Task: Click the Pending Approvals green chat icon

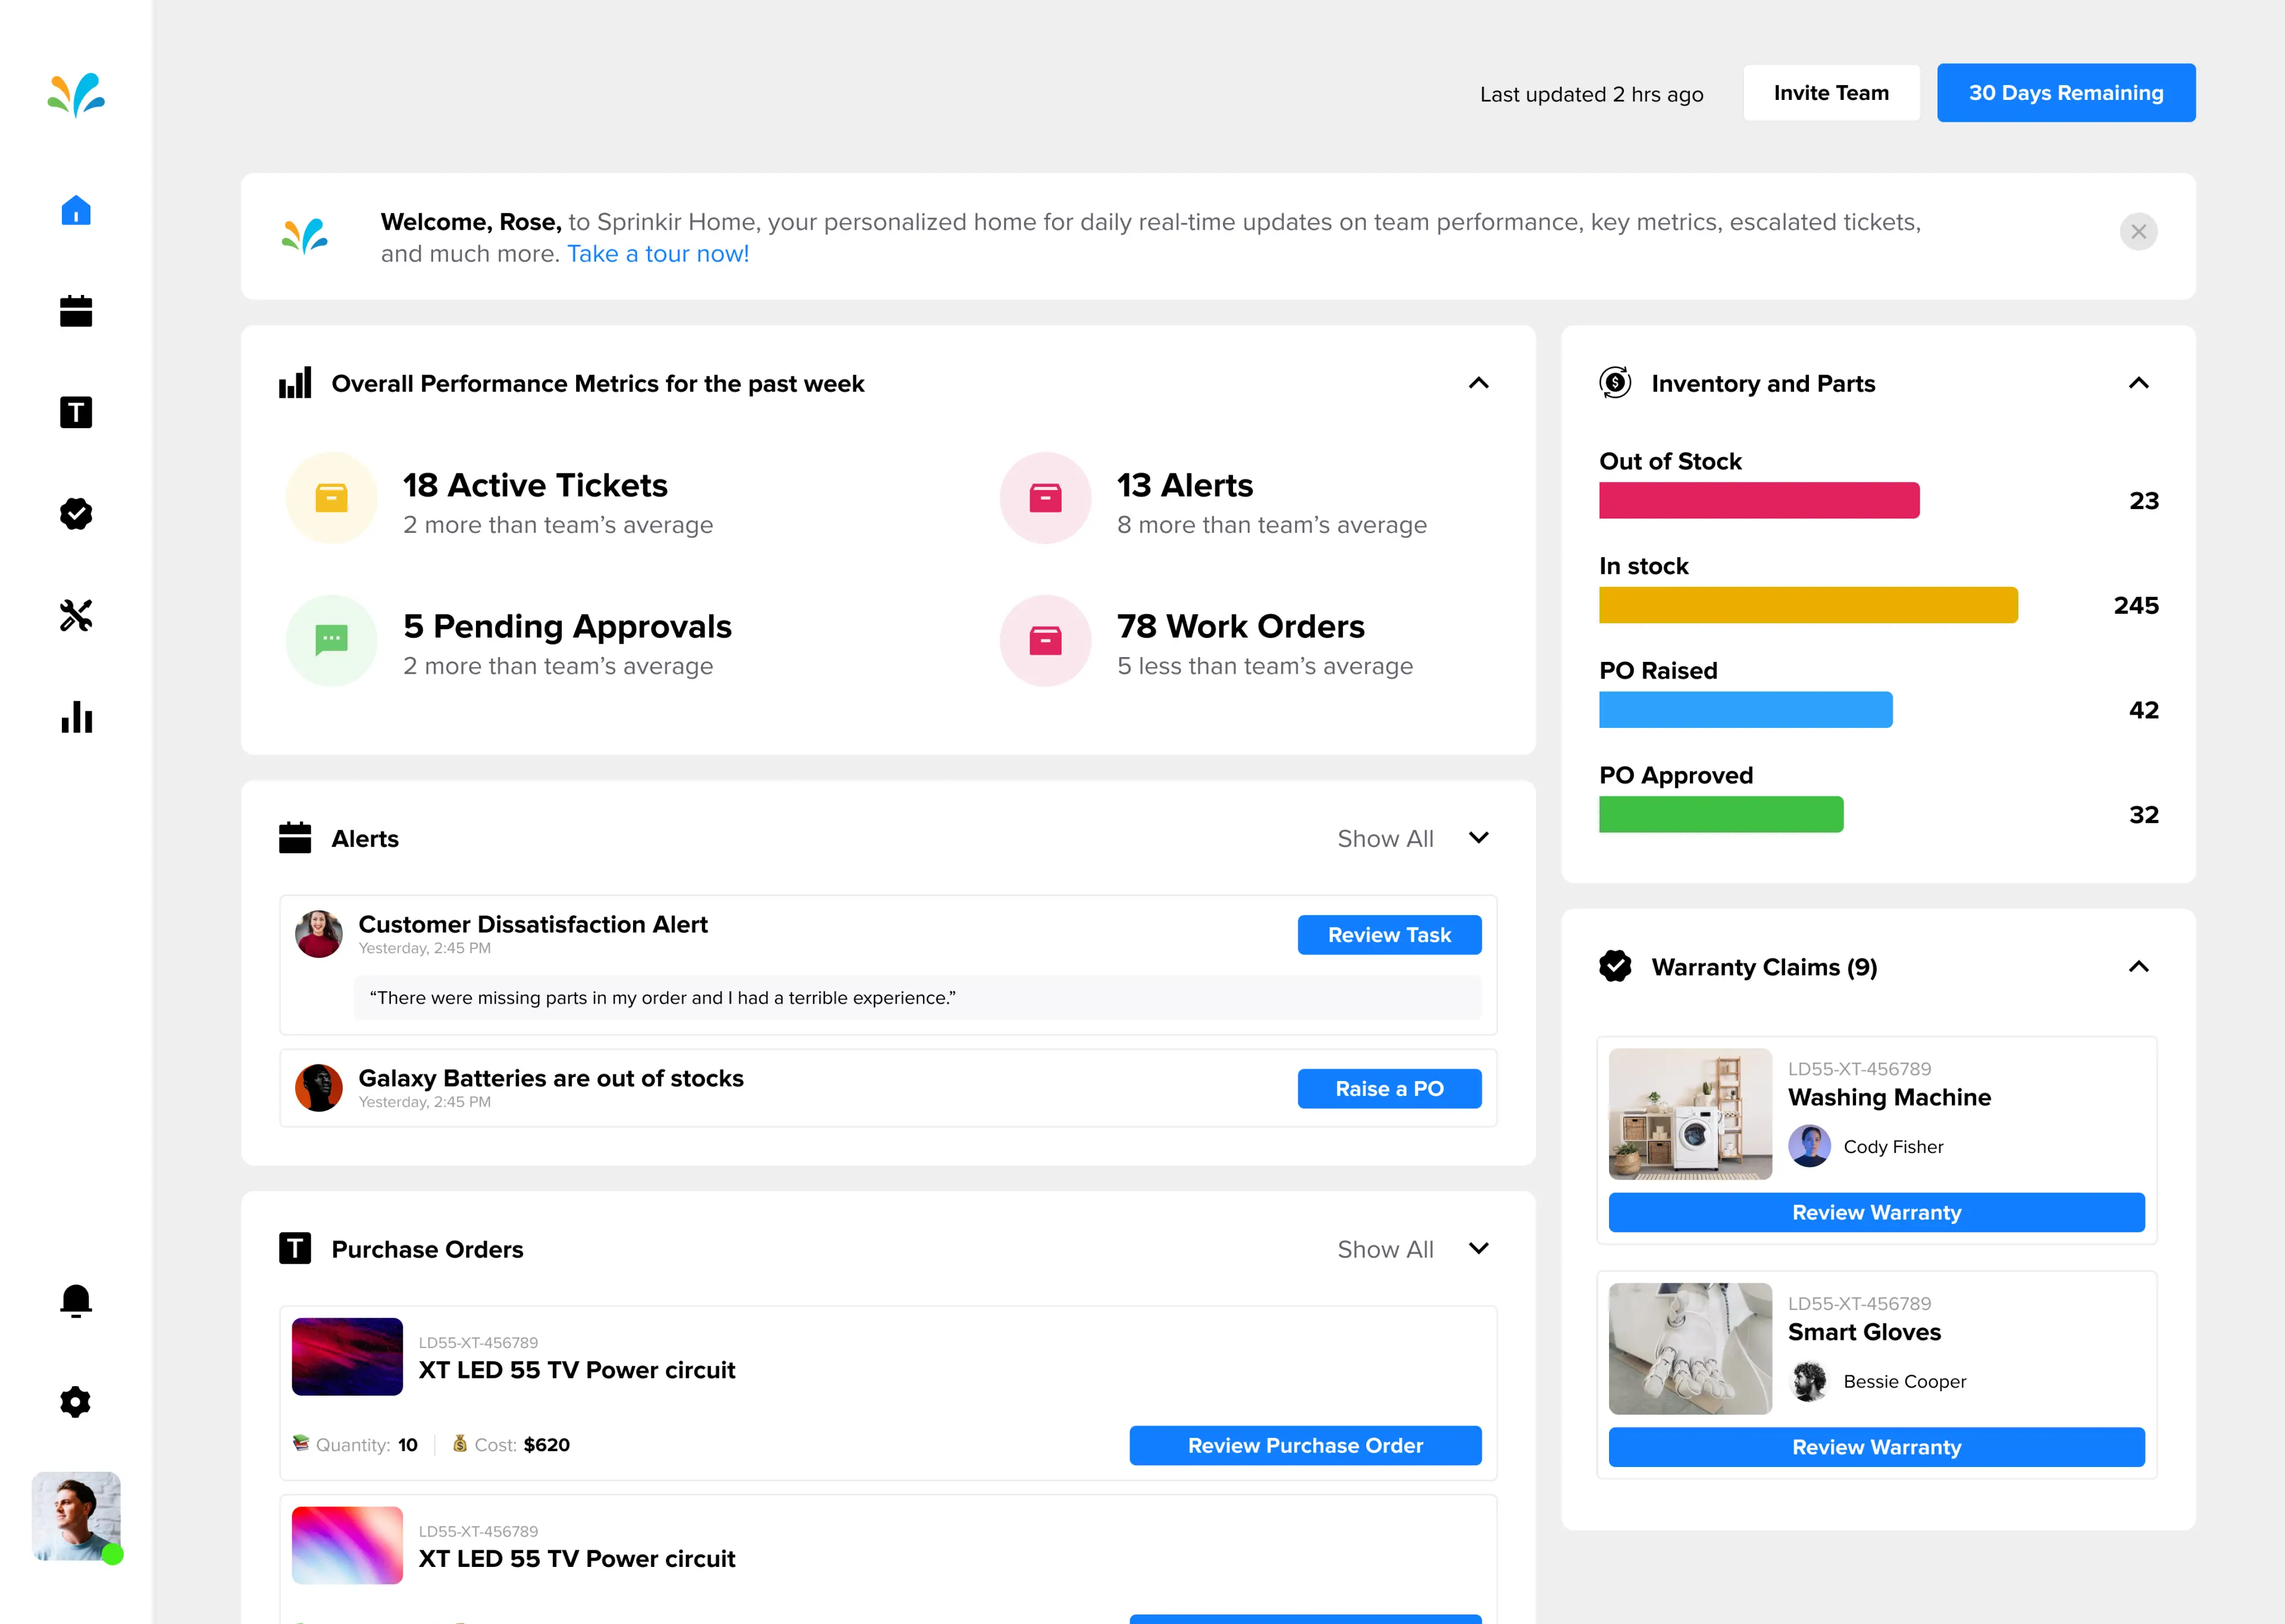Action: [x=331, y=640]
